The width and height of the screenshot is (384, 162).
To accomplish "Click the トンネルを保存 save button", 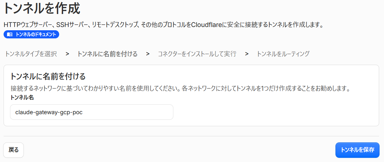I will 357,150.
